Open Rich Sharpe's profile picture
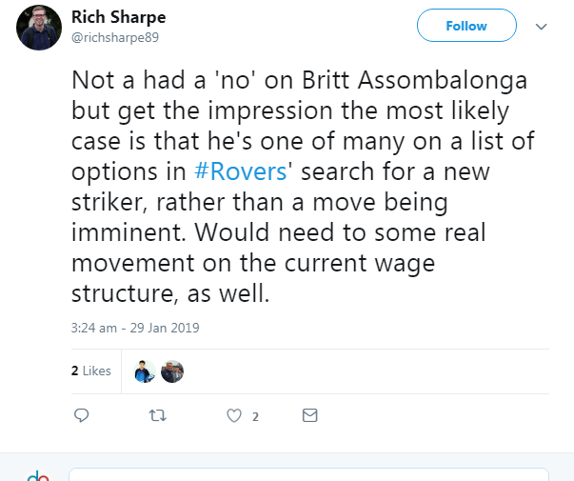The image size is (574, 481). (39, 28)
